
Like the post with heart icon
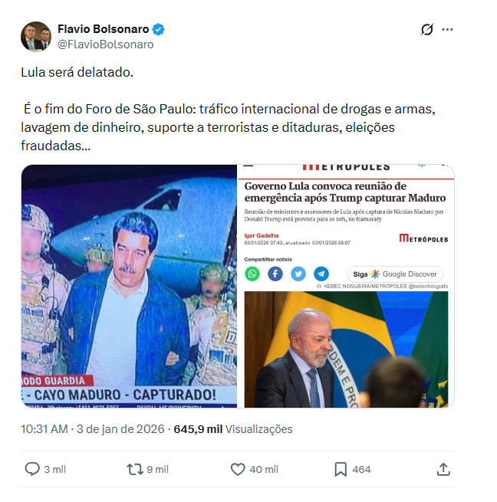pyautogui.click(x=238, y=469)
